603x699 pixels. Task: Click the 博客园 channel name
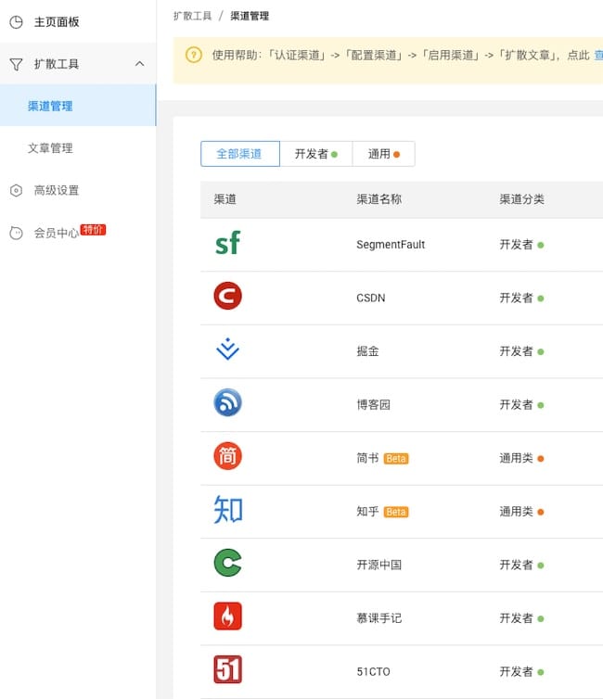coord(373,405)
